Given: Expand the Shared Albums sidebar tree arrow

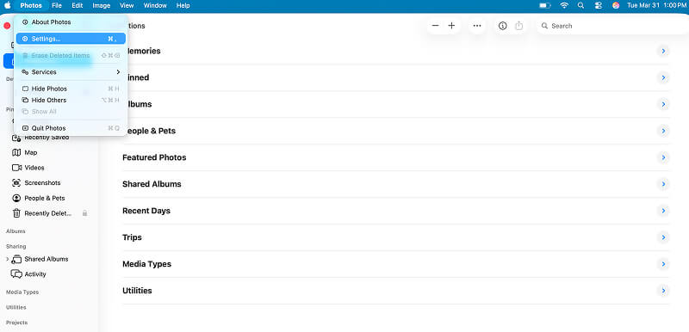Looking at the screenshot, I should pos(7,259).
